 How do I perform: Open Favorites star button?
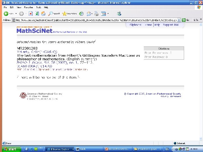[x=69, y=14]
